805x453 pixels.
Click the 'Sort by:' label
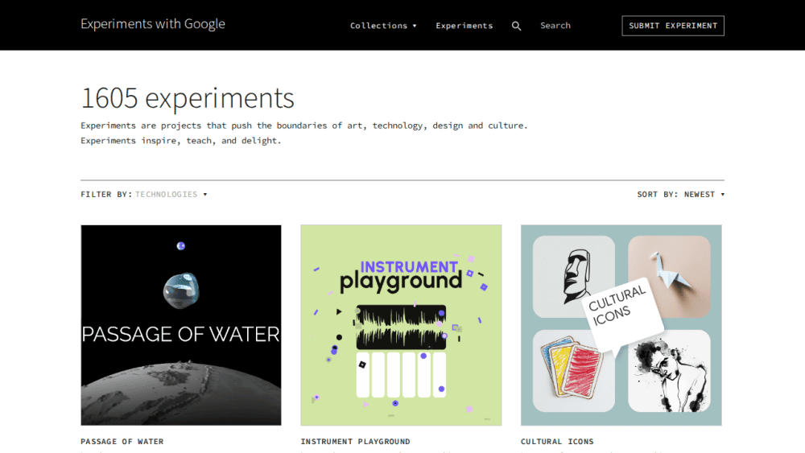(658, 195)
